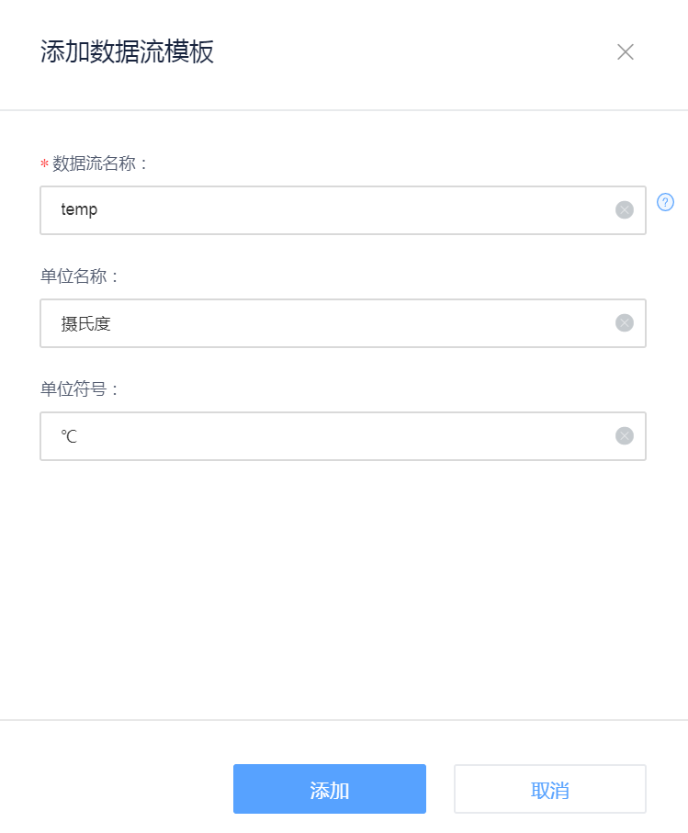Focus the ℃ unit symbol field
Viewport: 688px width, 833px height.
point(276,435)
